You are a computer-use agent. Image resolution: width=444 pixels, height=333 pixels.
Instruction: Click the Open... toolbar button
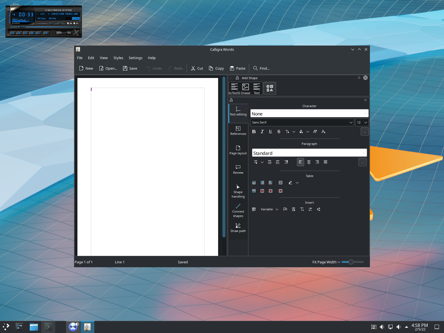coord(108,68)
